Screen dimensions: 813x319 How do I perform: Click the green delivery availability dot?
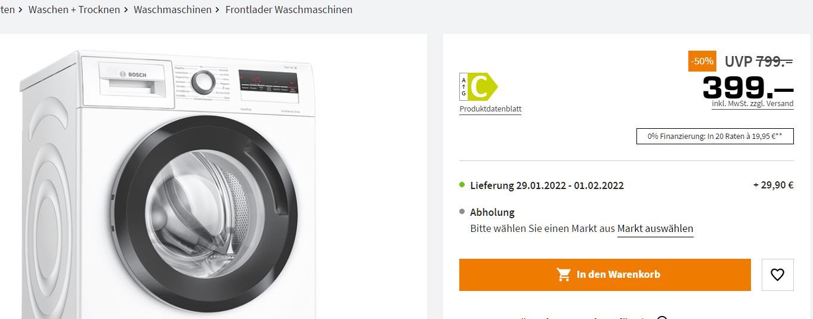(462, 185)
